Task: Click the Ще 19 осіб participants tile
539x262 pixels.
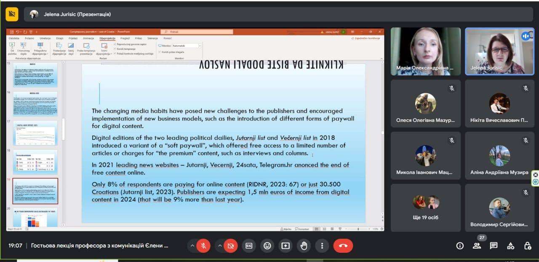Action: point(426,208)
